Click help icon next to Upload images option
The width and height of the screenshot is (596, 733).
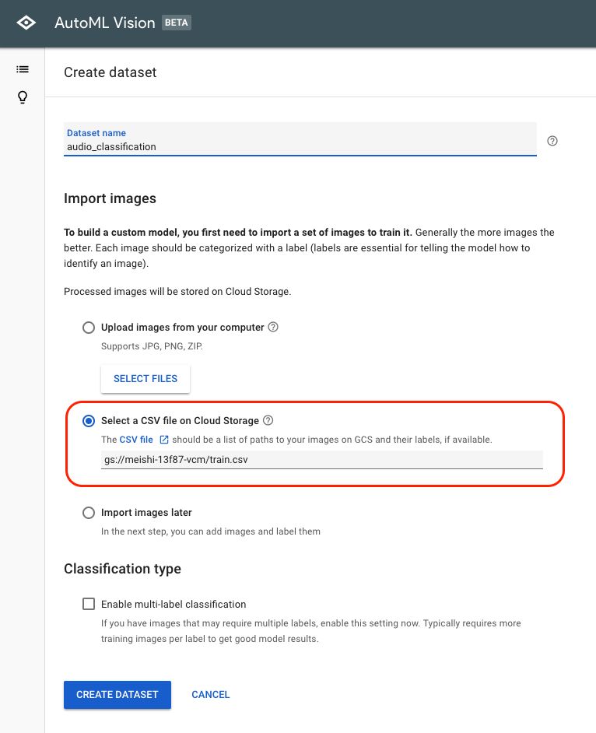coord(273,327)
